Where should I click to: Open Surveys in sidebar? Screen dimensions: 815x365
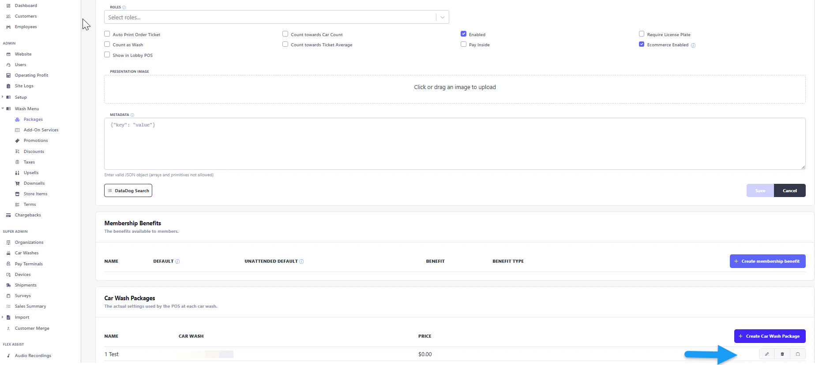click(23, 296)
